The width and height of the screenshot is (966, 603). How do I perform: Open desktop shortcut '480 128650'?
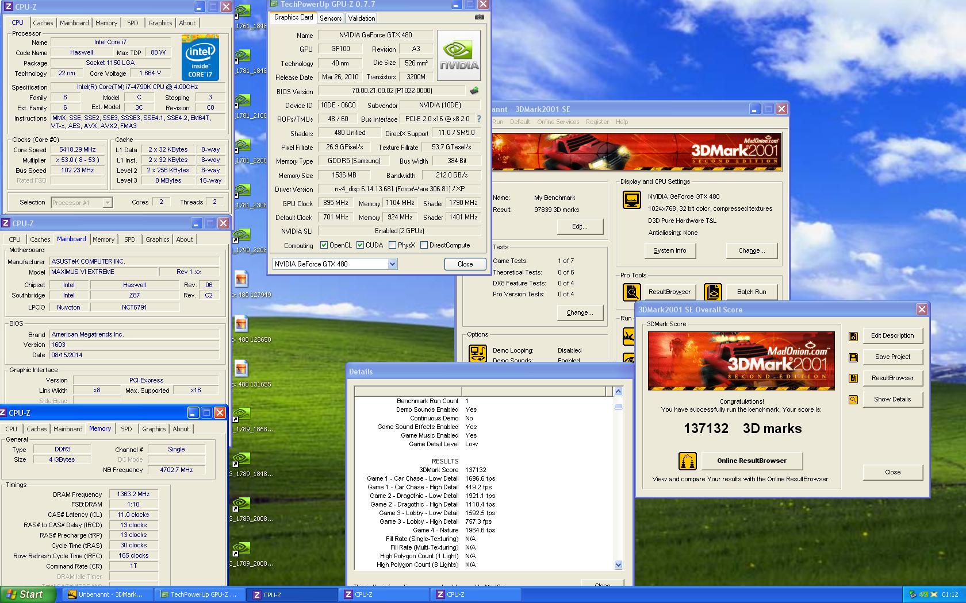coord(241,323)
